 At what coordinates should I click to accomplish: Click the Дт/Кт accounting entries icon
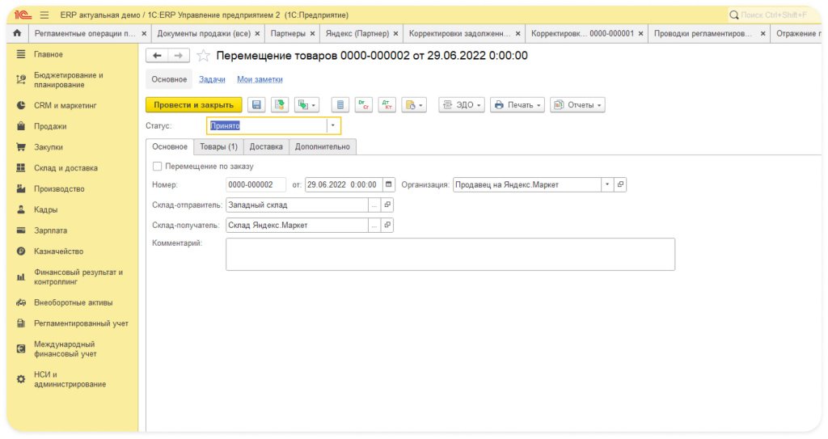(x=387, y=105)
